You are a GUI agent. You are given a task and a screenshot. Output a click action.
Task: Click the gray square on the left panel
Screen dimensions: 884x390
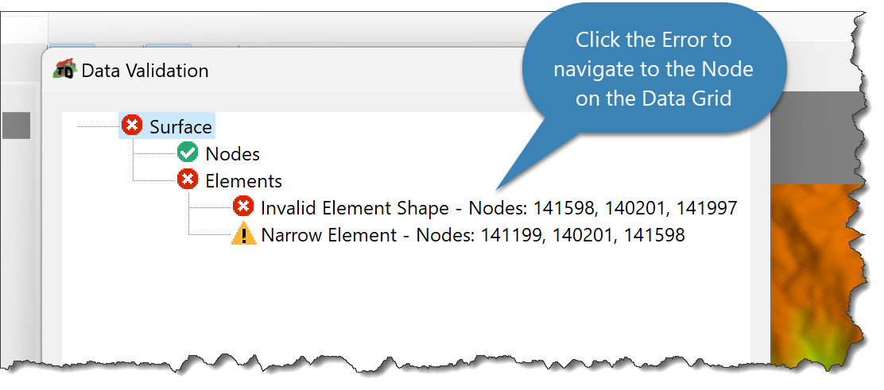pyautogui.click(x=17, y=125)
